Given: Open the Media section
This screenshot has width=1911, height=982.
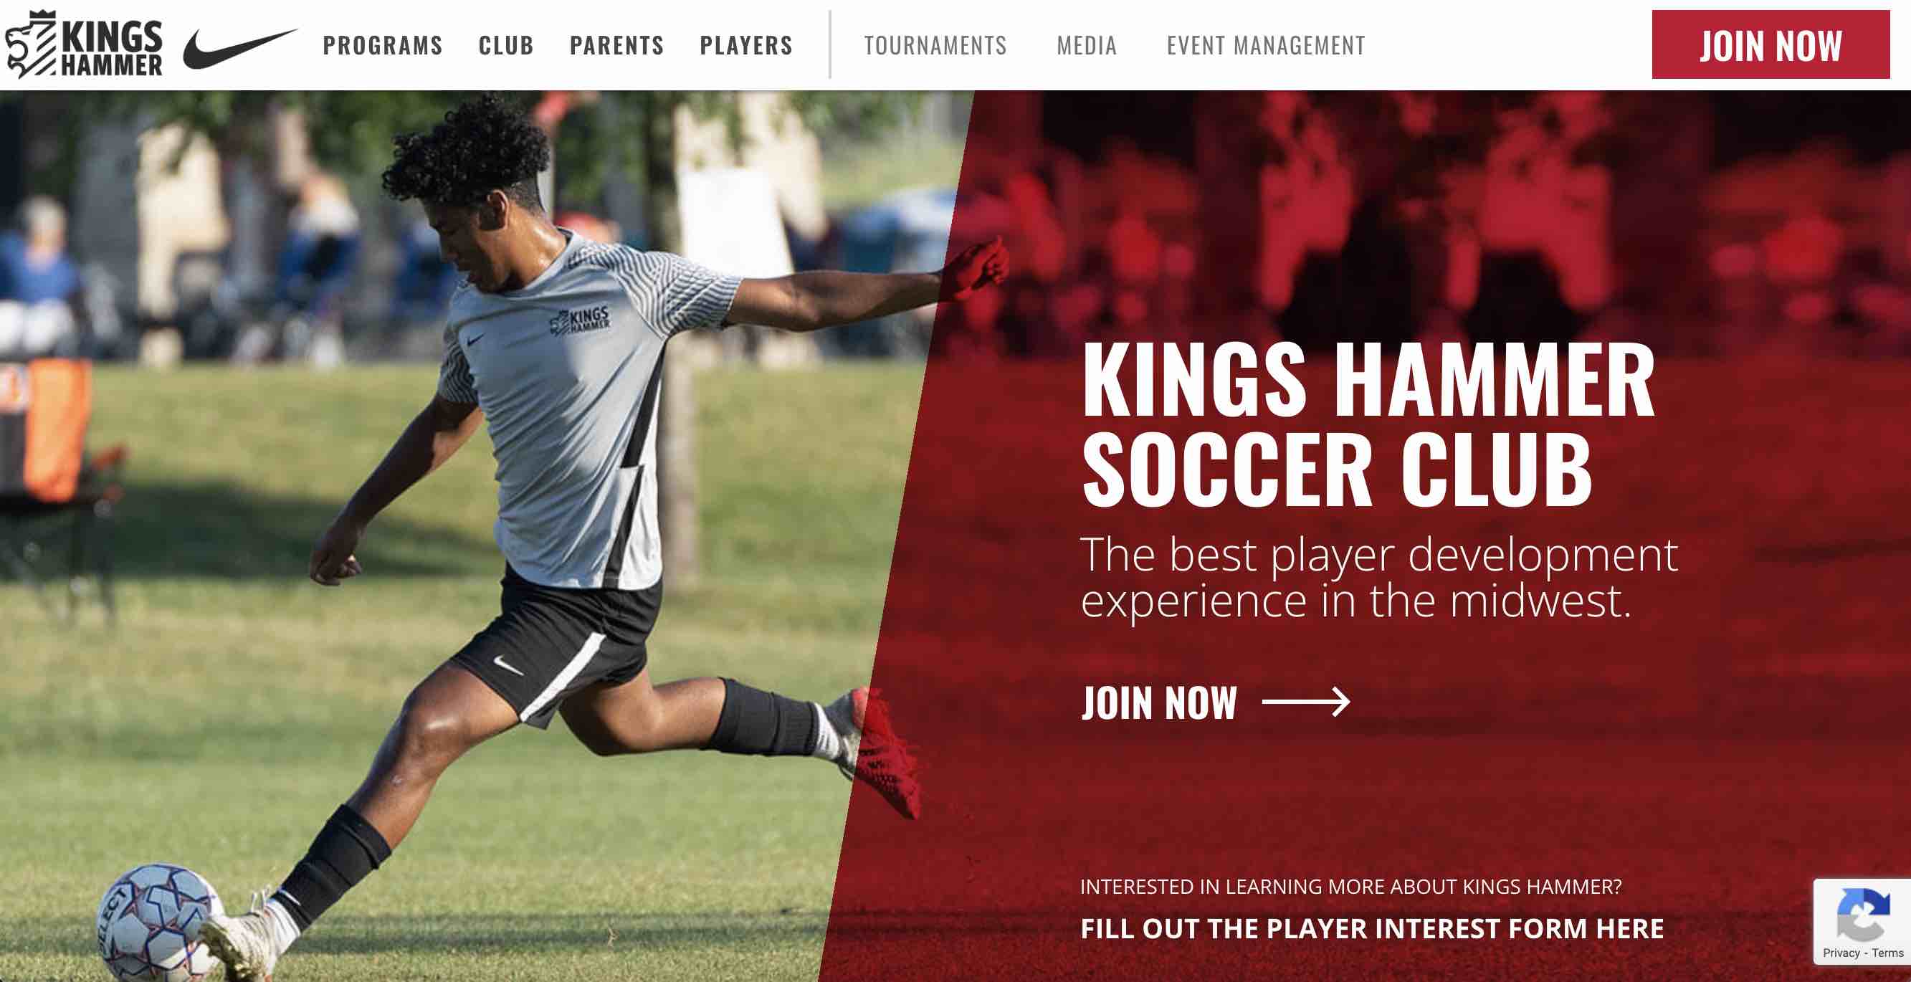Looking at the screenshot, I should point(1087,45).
